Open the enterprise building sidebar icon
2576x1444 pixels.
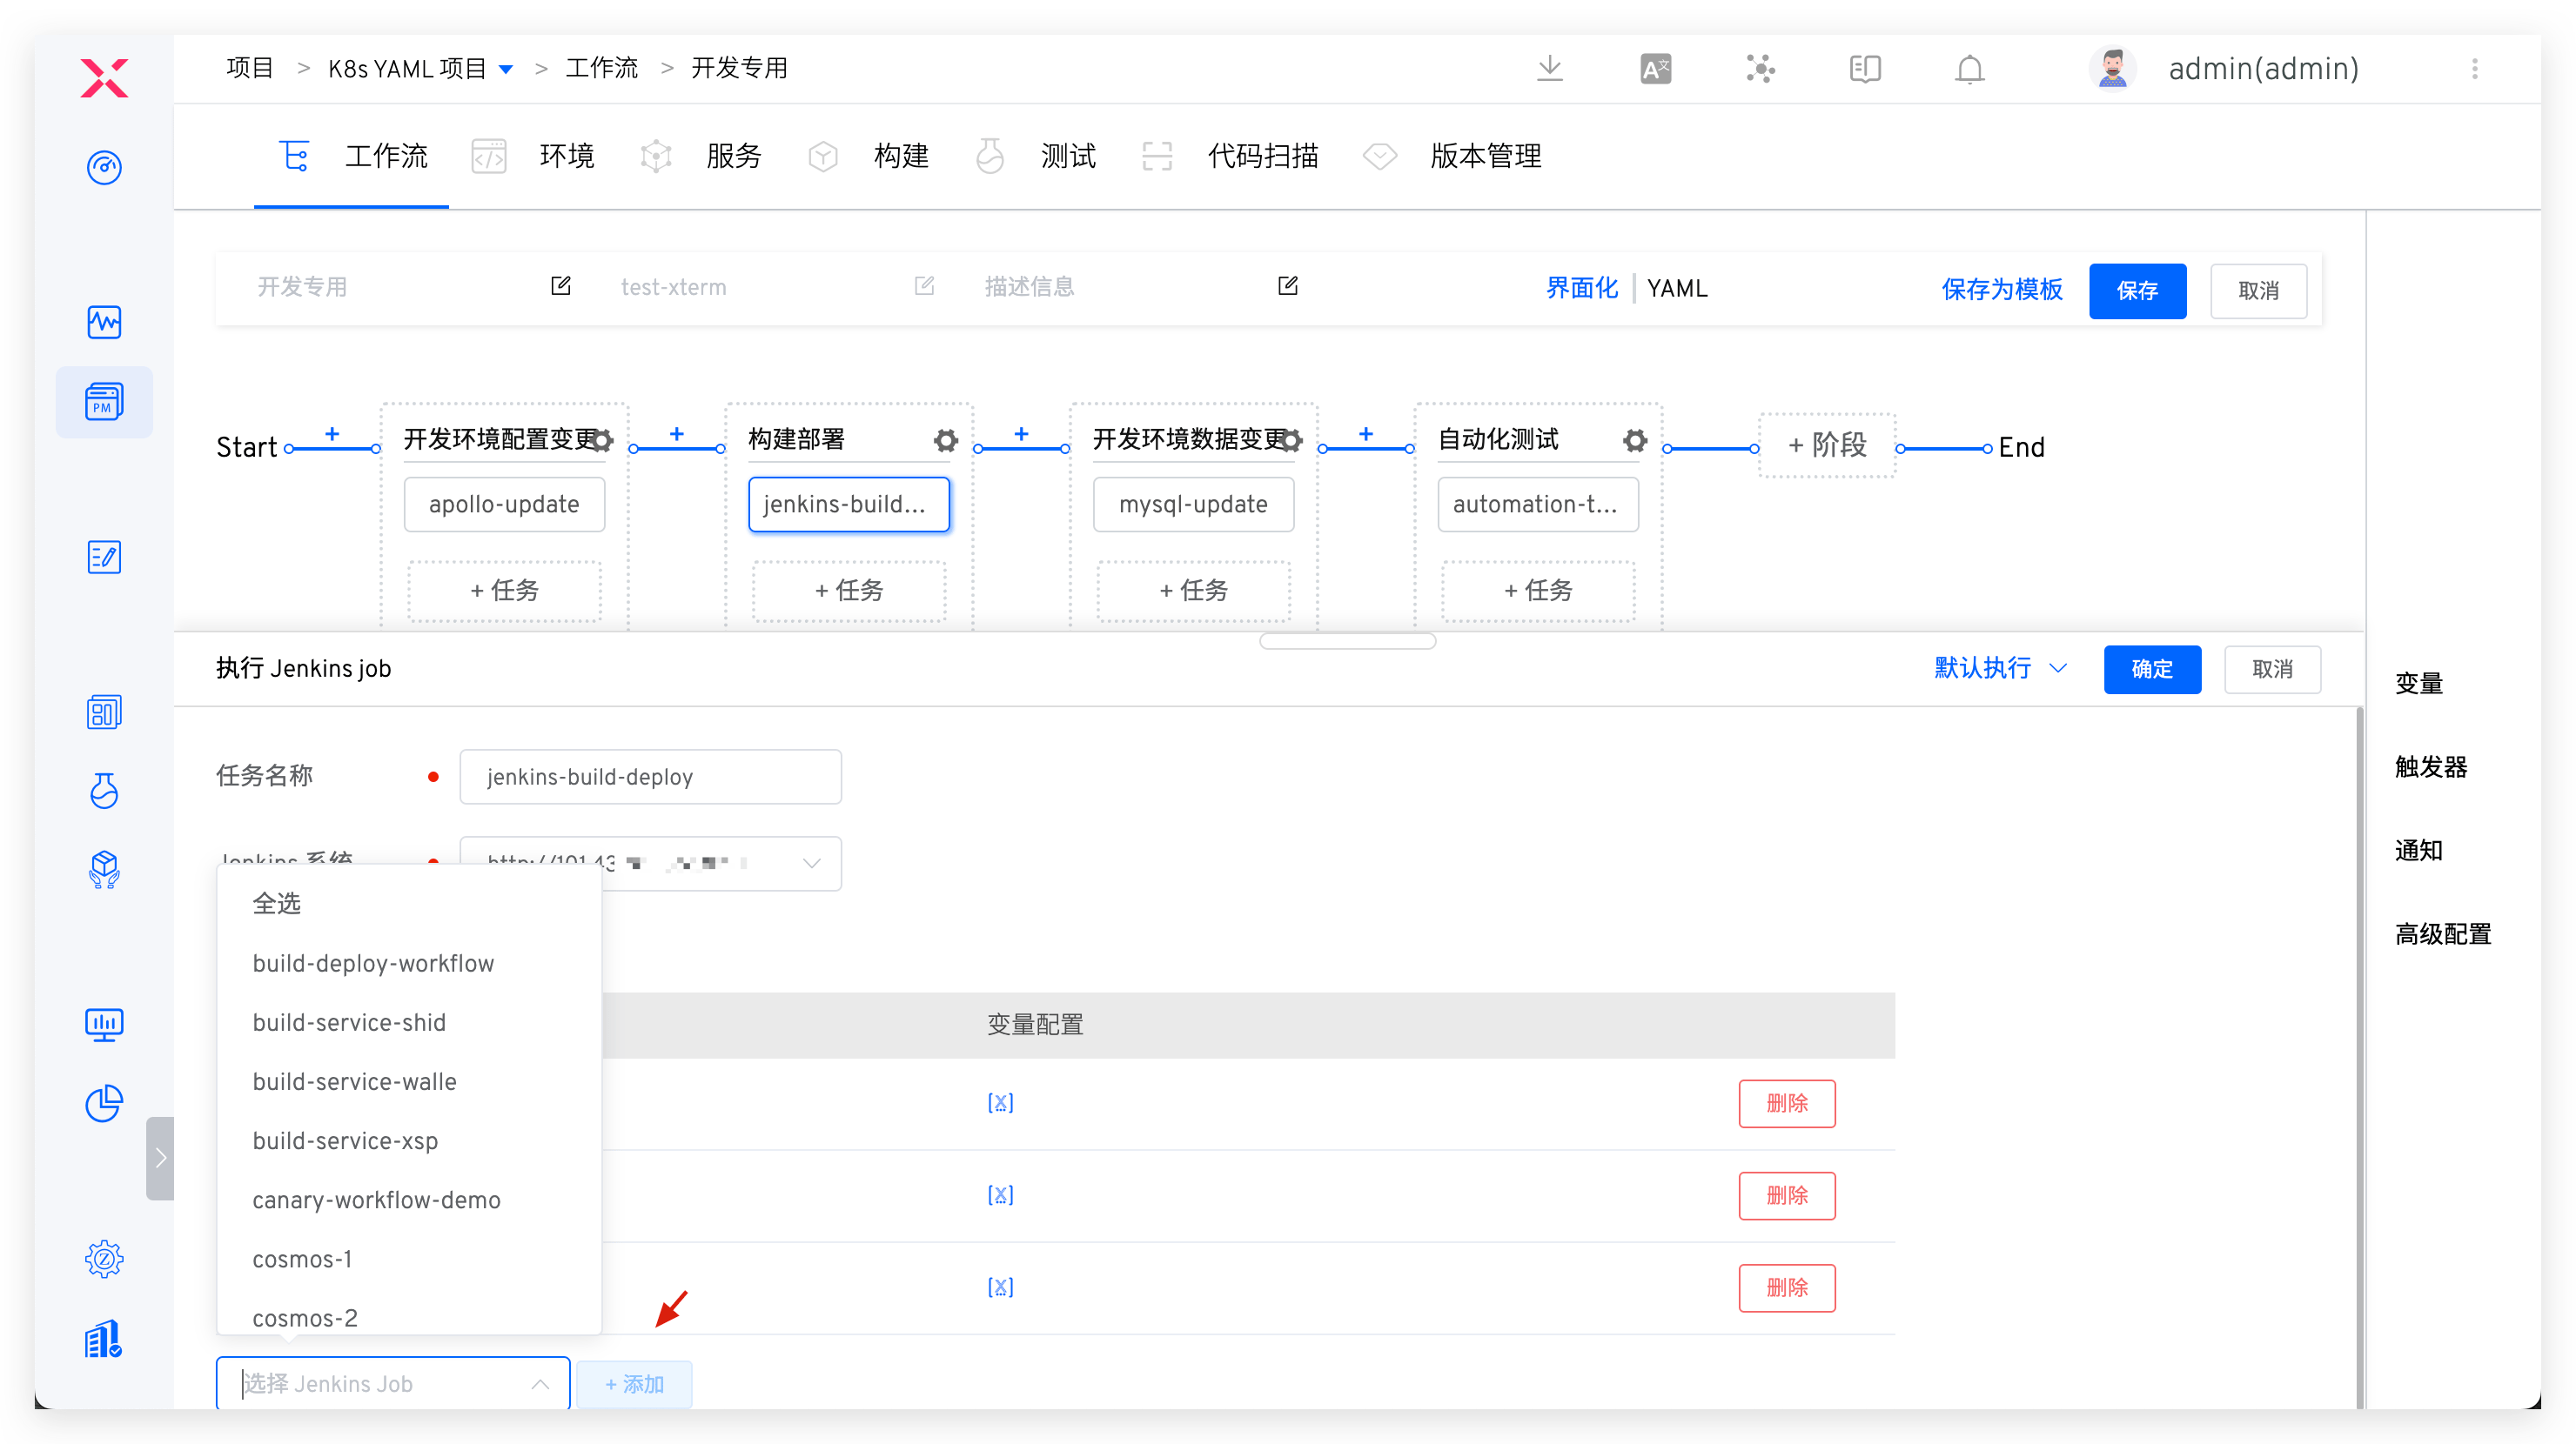pos(104,1338)
